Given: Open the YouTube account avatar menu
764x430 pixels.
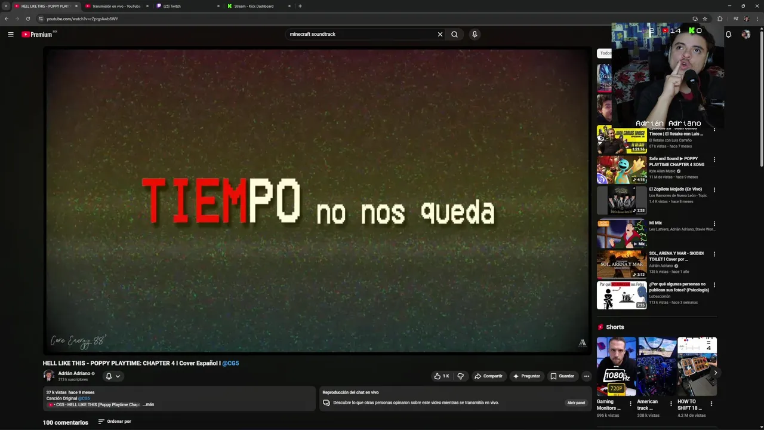Looking at the screenshot, I should pos(745,35).
